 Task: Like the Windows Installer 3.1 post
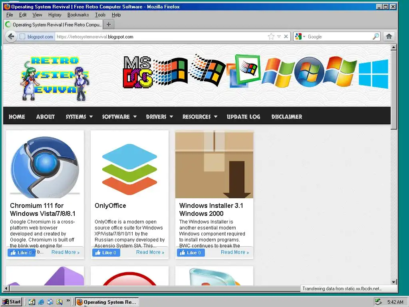(x=191, y=253)
